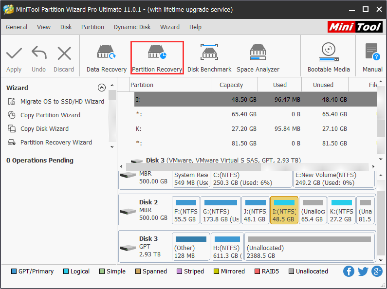Select the 81.50 GB unallocated row

(x=256, y=143)
